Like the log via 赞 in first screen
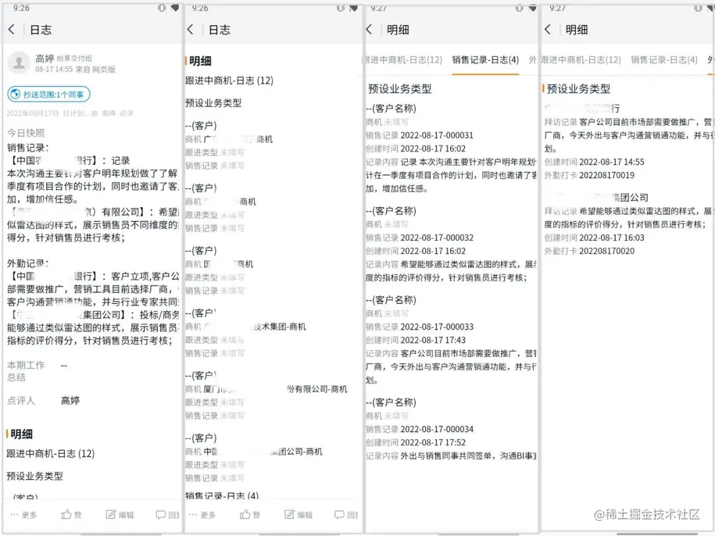Screen dimensions: 715x536 pos(71,515)
